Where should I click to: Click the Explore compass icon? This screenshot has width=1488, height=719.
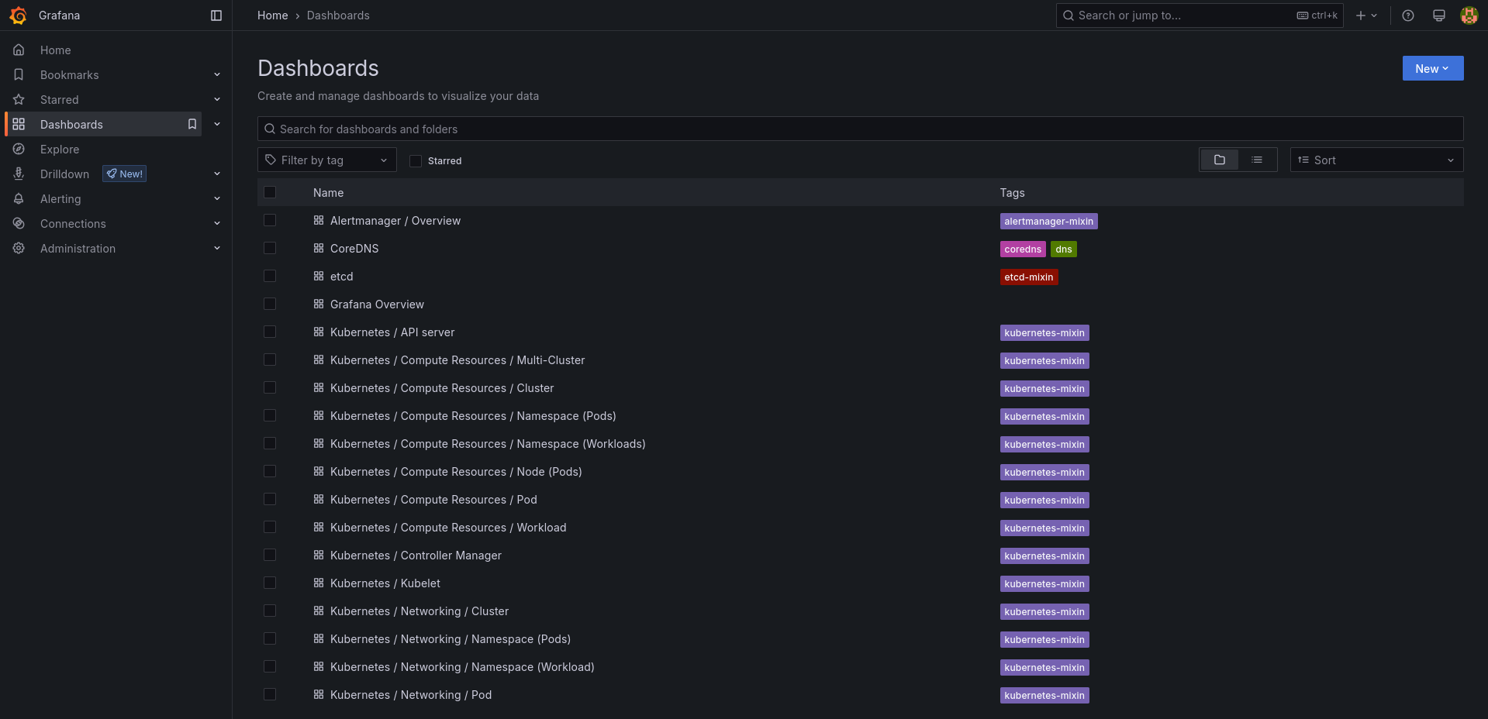[x=19, y=149]
